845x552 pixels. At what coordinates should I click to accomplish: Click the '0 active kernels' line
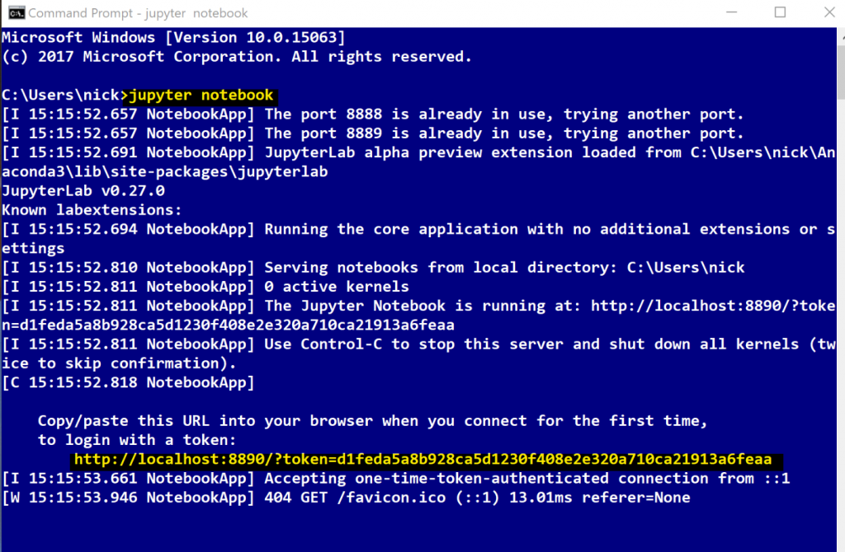pos(205,287)
